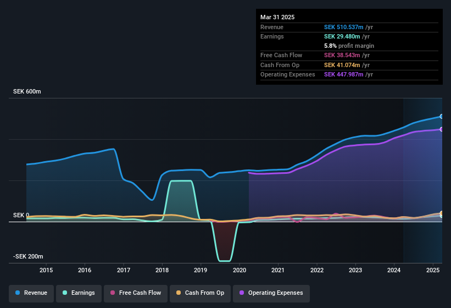Viewport: 451px width, 308px height.
Task: Click the 2017 x-axis label
Action: click(124, 270)
